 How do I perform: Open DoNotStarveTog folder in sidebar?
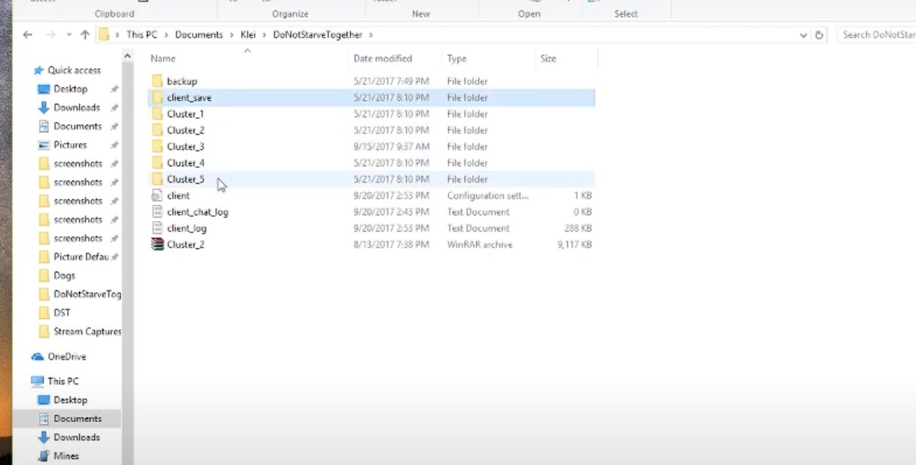click(87, 294)
